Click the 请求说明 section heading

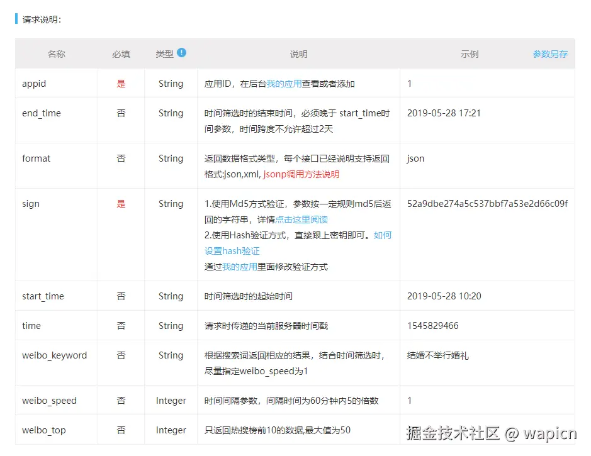(39, 19)
